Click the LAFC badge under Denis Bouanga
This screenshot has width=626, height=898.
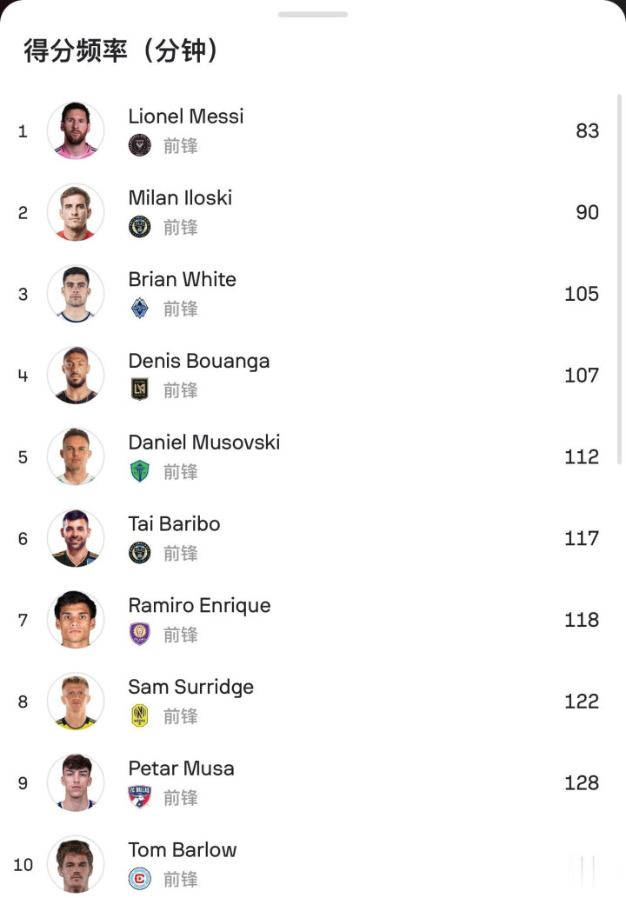[139, 389]
